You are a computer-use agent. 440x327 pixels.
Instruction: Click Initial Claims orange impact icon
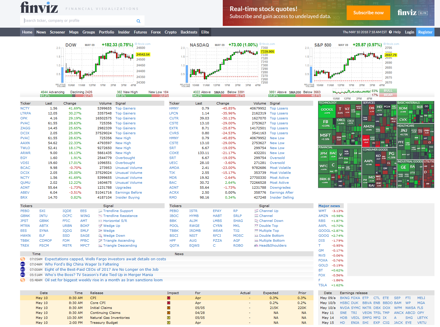click(x=169, y=308)
